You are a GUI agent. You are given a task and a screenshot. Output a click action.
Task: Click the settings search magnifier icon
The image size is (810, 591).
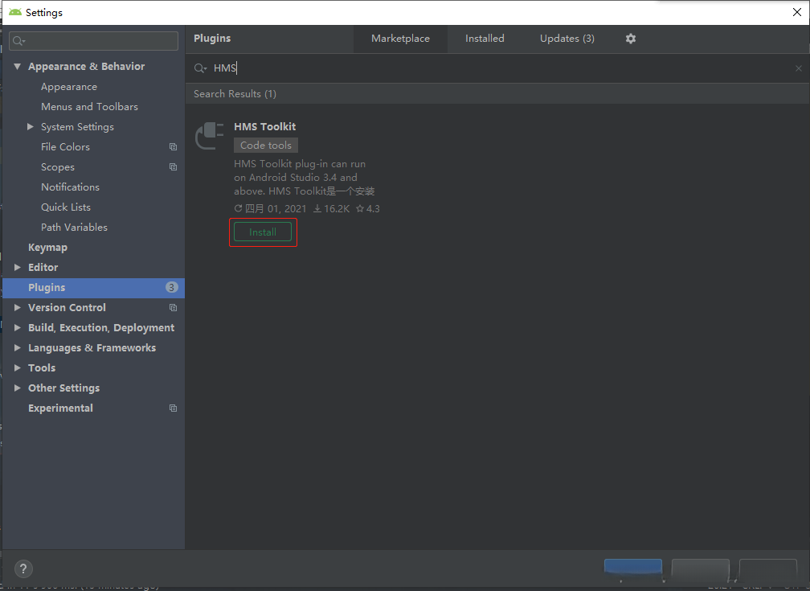18,41
